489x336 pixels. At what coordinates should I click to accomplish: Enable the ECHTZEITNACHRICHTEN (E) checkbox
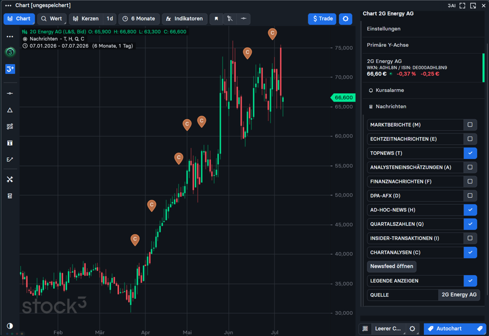point(470,139)
